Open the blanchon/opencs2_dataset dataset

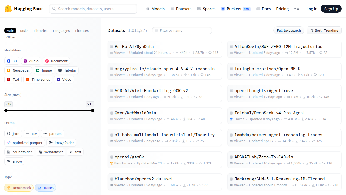[x=165, y=182]
